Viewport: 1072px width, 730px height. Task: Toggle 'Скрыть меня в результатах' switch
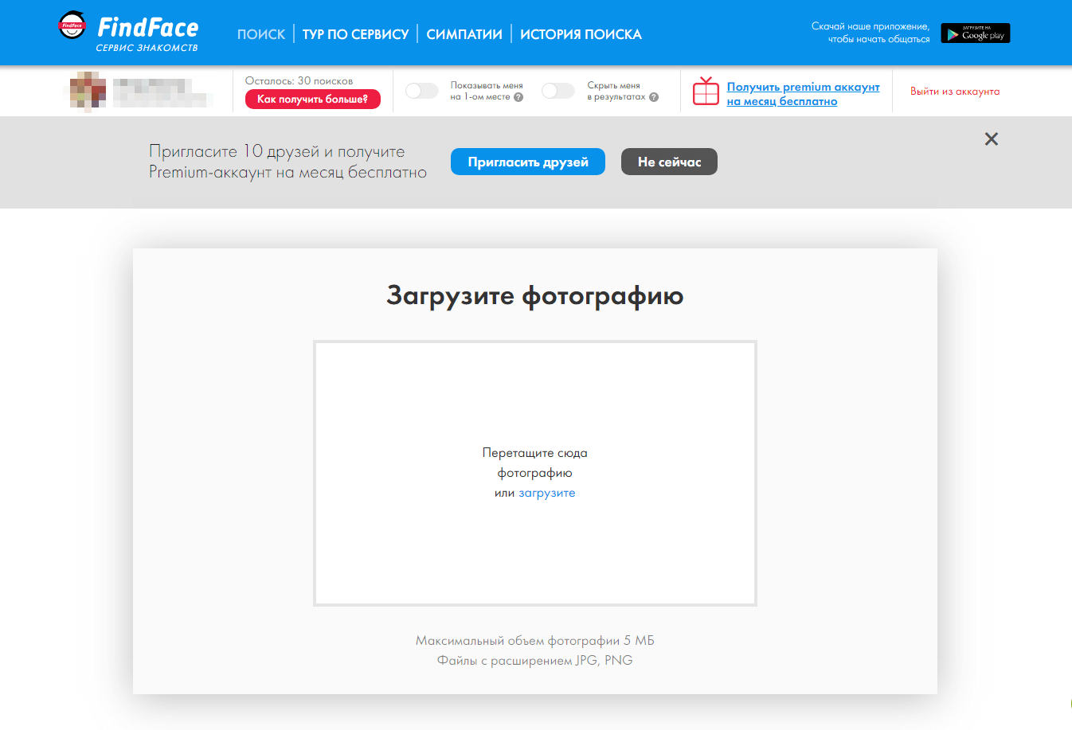558,92
